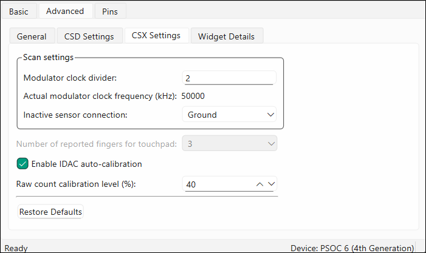Click the Ready status bar message
Screen dimensions: 426x253
[16, 248]
